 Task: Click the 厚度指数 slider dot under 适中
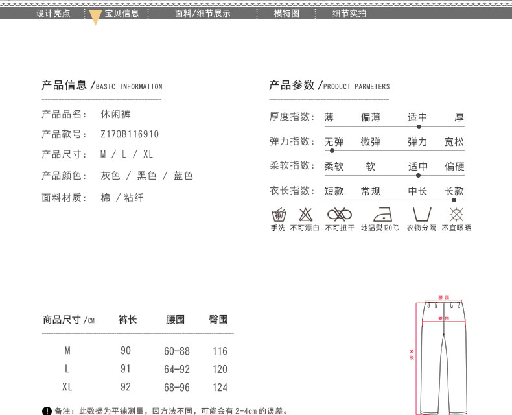coord(419,126)
